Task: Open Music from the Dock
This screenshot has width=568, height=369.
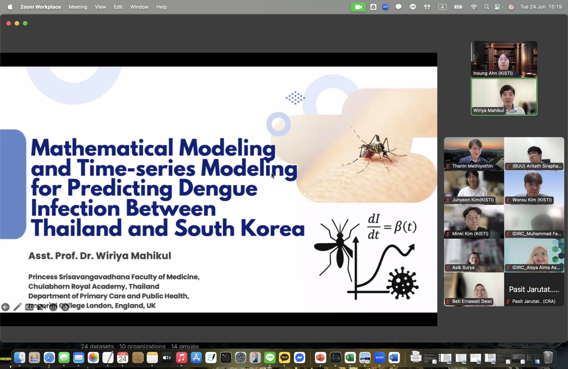Action: pos(181,358)
